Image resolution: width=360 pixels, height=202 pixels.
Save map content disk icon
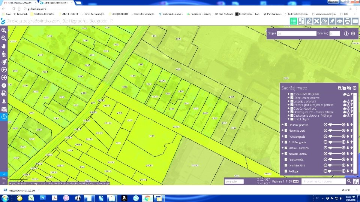(x=340, y=88)
